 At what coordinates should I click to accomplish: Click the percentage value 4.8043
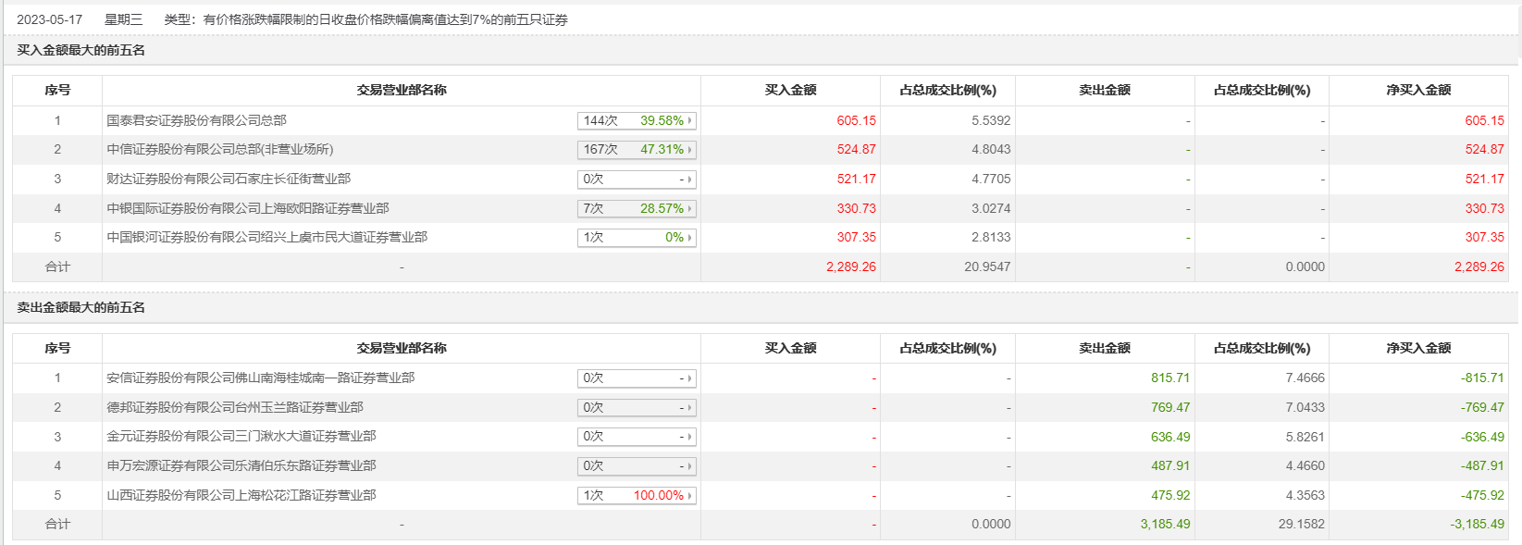click(991, 149)
